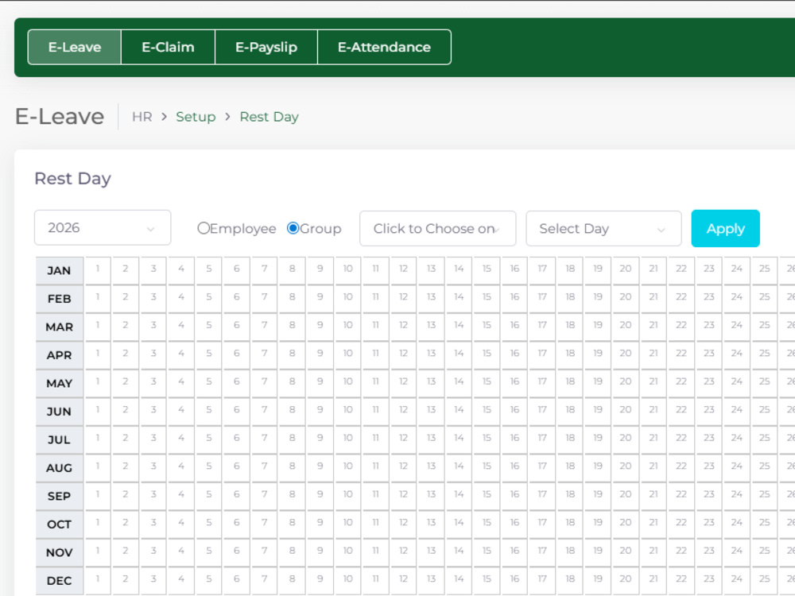Open the 2026 year dropdown
Screen dimensions: 795x596
pos(103,227)
